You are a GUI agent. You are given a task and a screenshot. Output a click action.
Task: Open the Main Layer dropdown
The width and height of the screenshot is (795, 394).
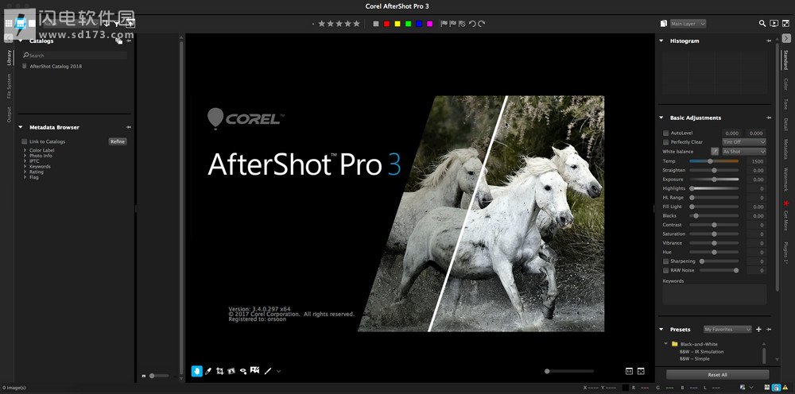pos(688,24)
